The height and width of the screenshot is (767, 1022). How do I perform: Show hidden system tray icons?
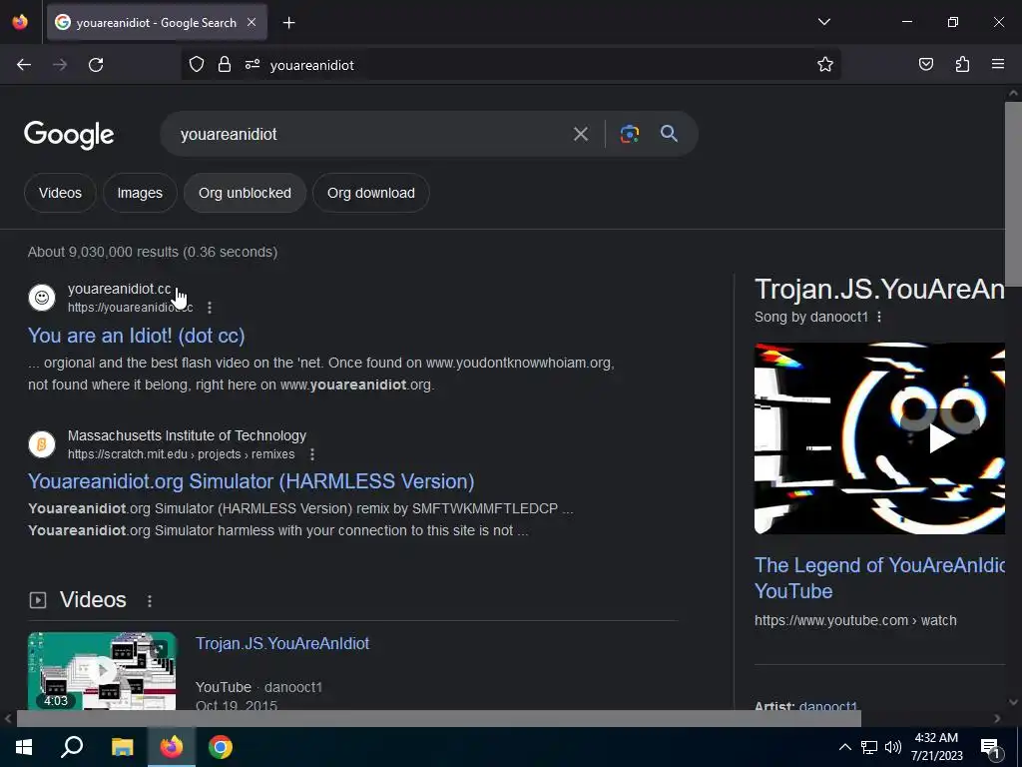click(x=844, y=747)
